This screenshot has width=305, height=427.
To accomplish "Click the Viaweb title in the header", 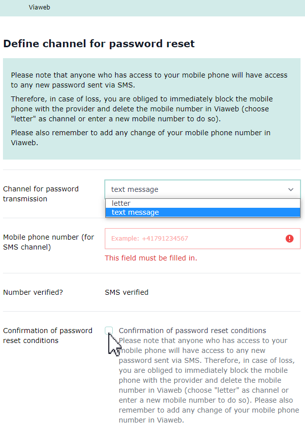I will pyautogui.click(x=39, y=7).
